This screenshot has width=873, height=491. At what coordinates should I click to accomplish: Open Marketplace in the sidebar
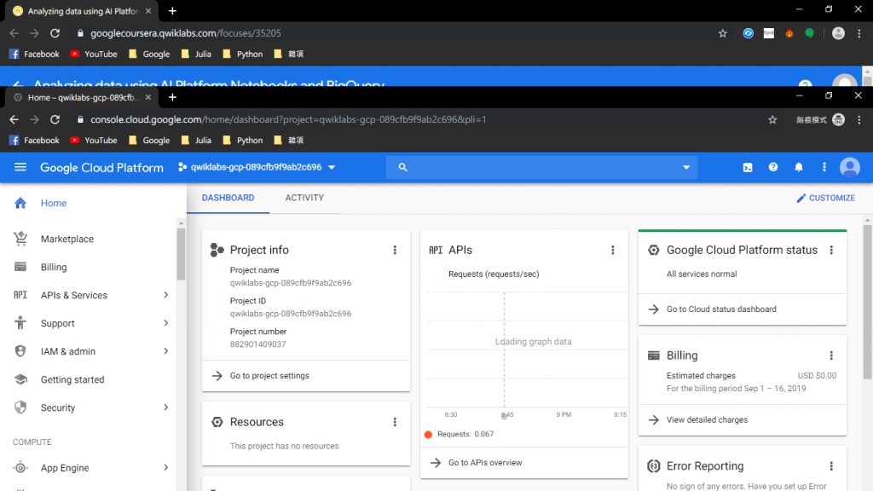(66, 239)
